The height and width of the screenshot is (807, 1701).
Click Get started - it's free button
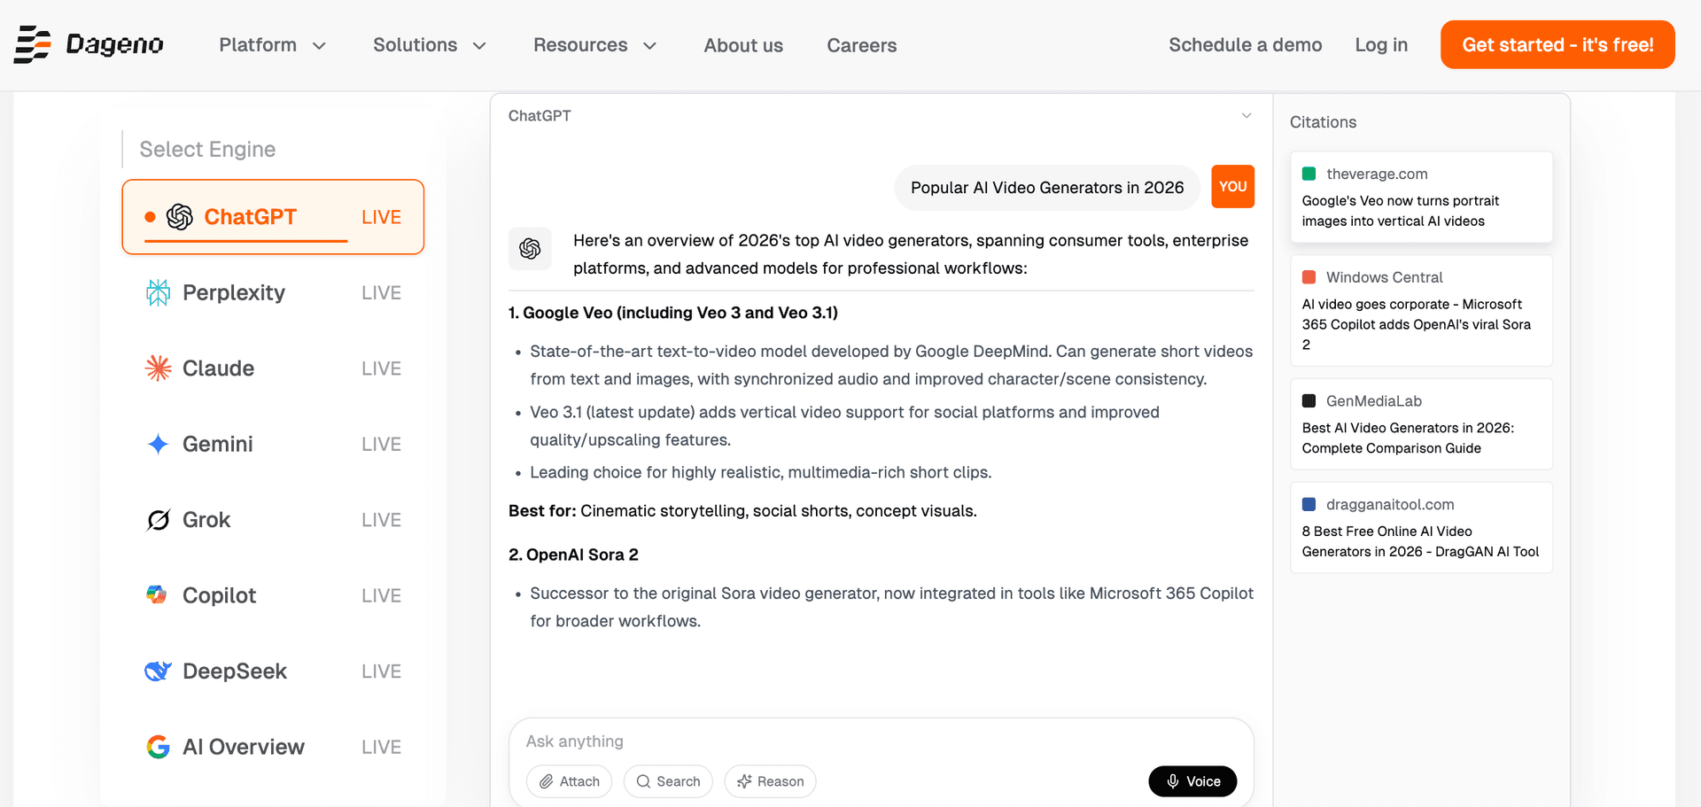click(x=1557, y=44)
